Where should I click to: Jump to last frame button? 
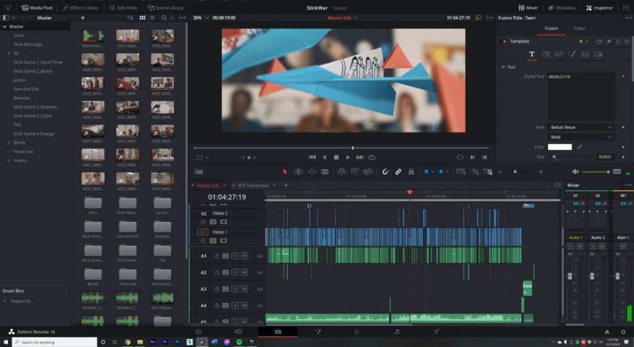(x=360, y=157)
